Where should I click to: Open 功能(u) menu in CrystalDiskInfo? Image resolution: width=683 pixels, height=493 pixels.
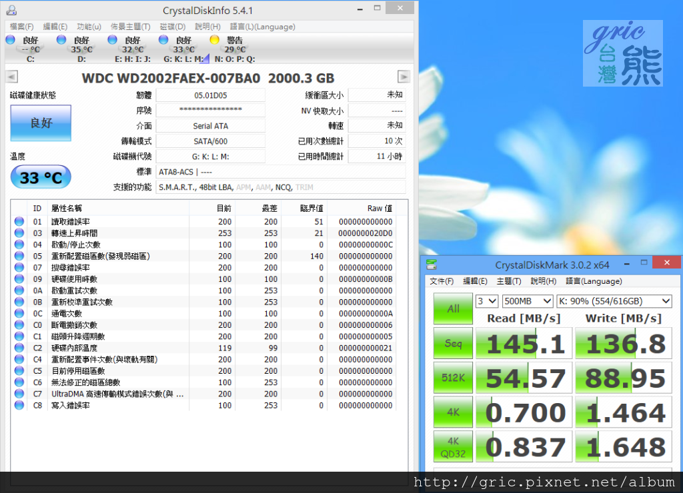(x=89, y=27)
